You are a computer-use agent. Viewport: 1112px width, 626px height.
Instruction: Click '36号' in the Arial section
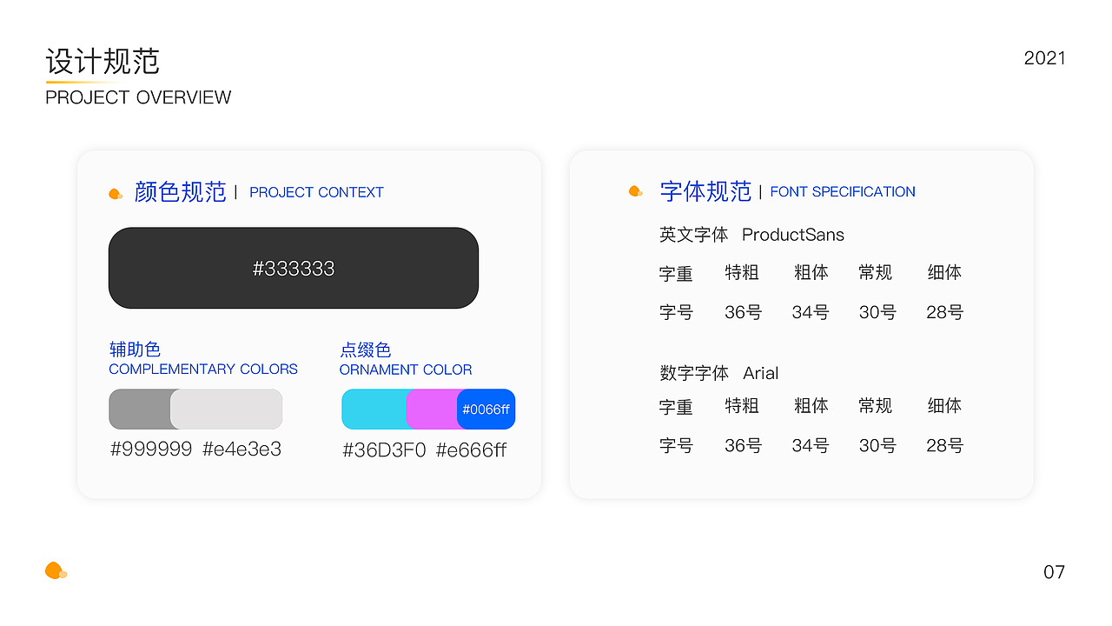(x=743, y=446)
